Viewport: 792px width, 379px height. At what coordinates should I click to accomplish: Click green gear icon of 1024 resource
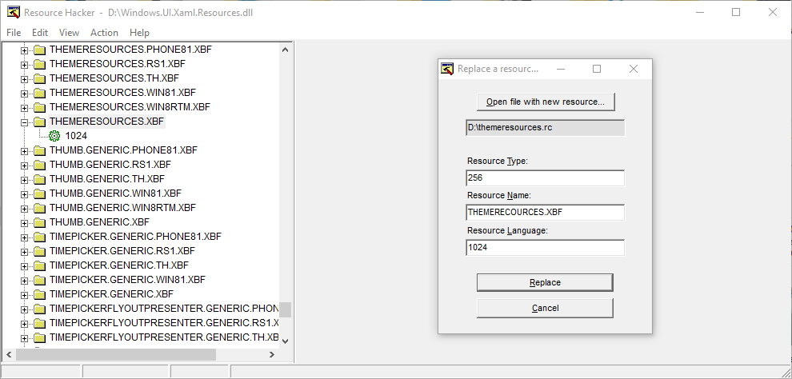(54, 136)
